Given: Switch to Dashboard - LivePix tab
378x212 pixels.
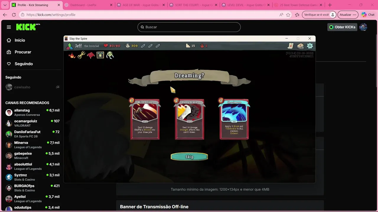Looking at the screenshot, I should (89, 5).
